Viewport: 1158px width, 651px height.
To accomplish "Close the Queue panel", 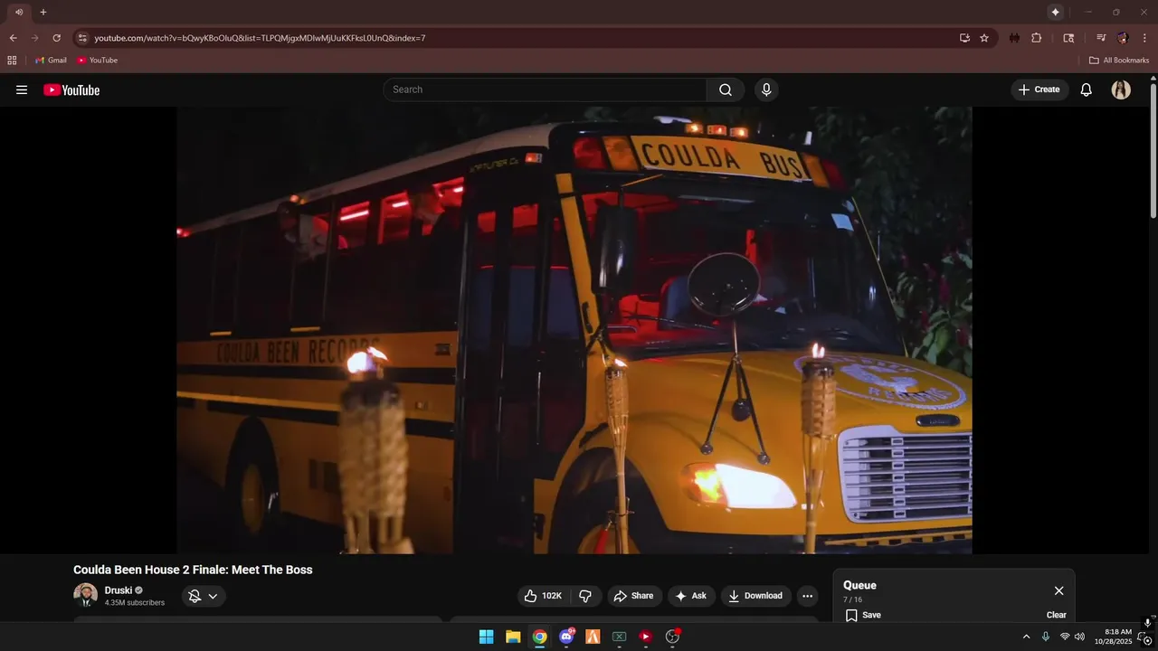I will [x=1058, y=590].
